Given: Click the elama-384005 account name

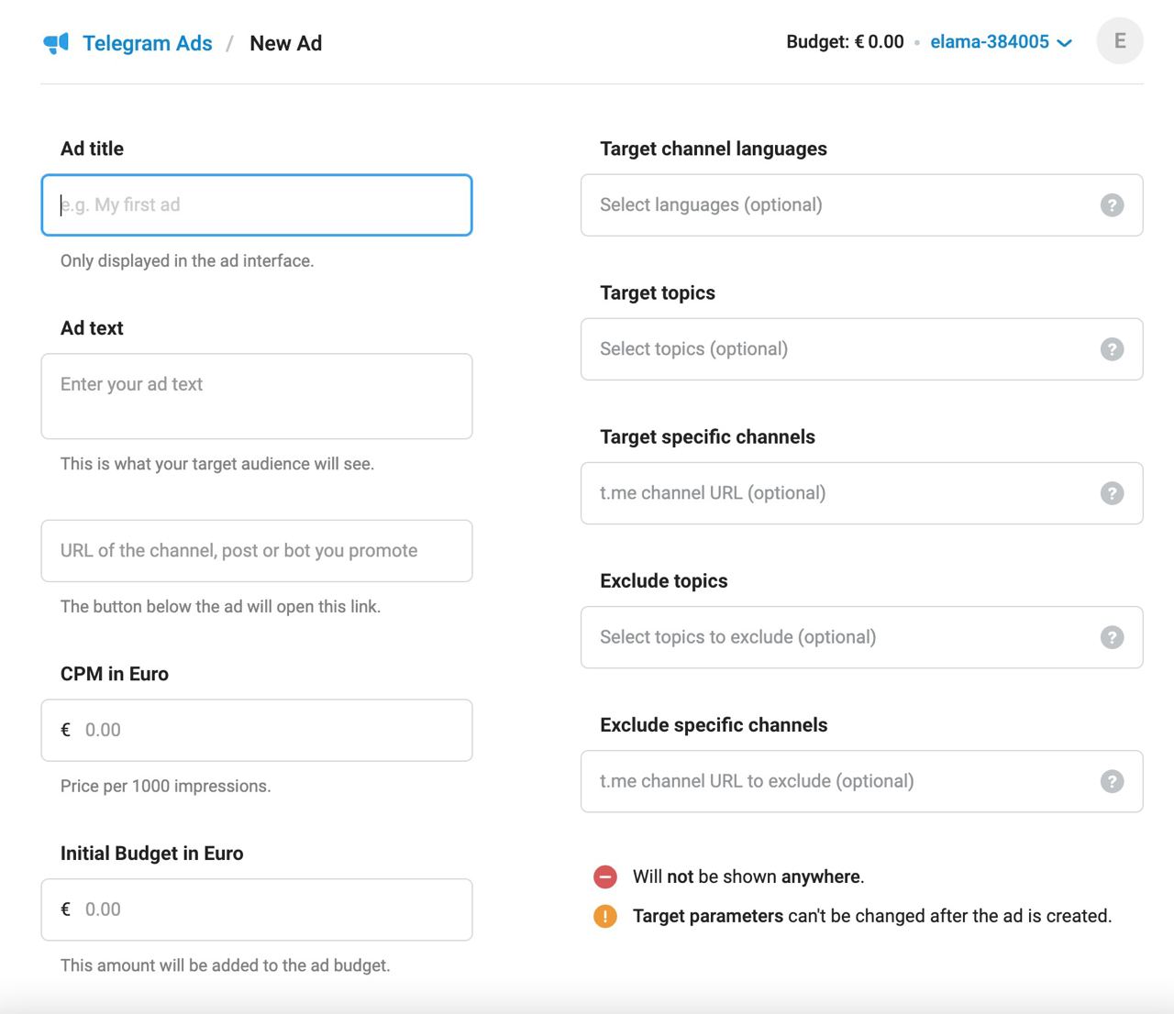Looking at the screenshot, I should [991, 41].
